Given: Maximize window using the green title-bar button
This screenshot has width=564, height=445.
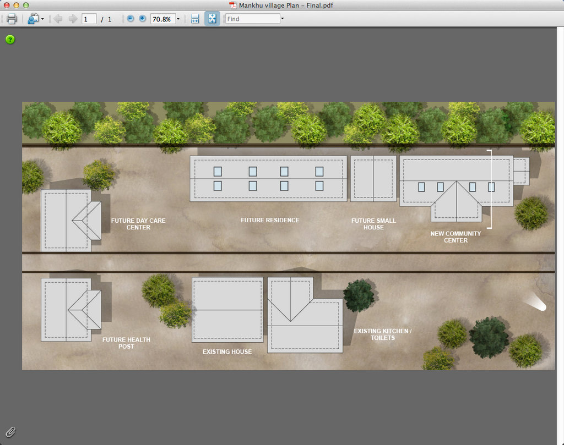Looking at the screenshot, I should coord(26,5).
